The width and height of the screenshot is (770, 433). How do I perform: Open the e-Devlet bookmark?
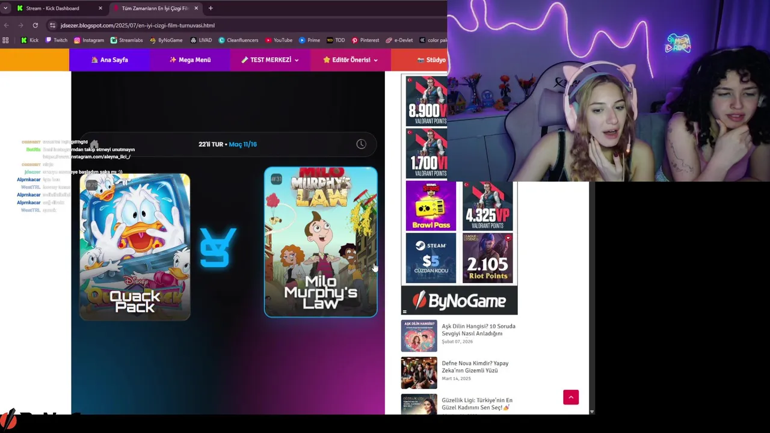tap(399, 40)
